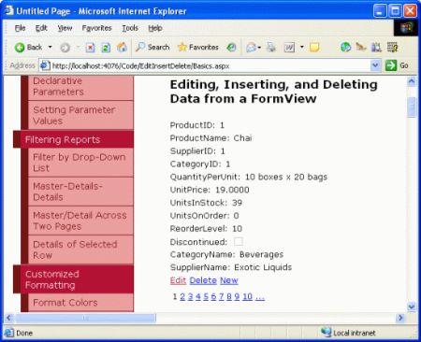The height and width of the screenshot is (342, 421).
Task: Click the horizontal scrollbar thumb
Action: point(85,318)
